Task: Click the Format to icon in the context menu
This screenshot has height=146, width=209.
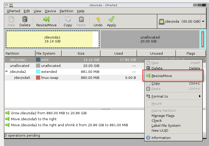Action: (148, 96)
